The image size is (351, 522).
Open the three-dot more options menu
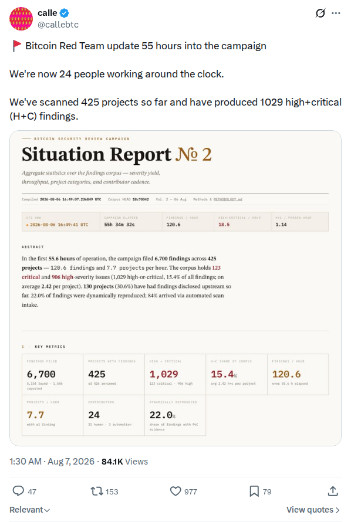point(336,13)
